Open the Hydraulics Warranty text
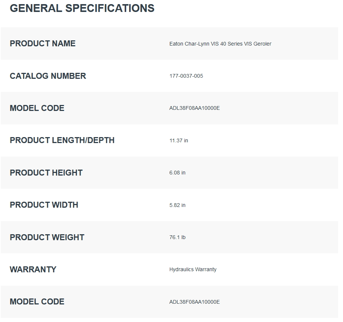The width and height of the screenshot is (343, 322). [193, 269]
